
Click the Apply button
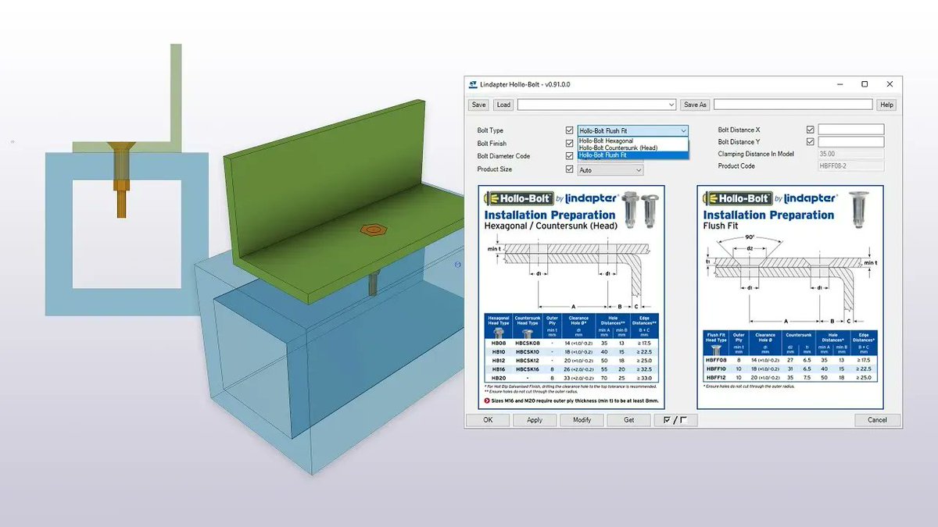535,420
